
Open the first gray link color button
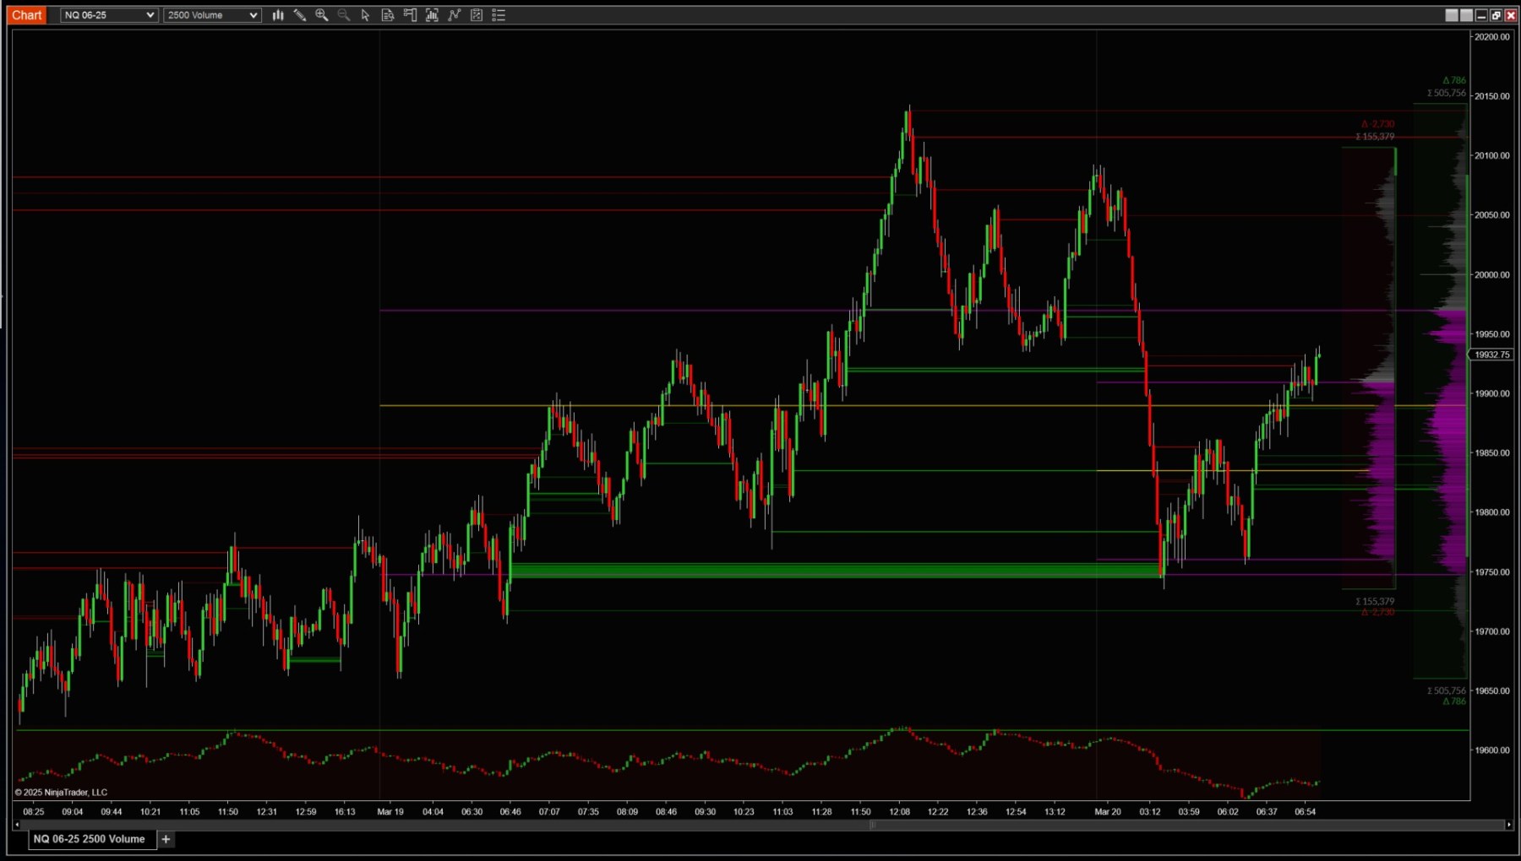[1452, 15]
